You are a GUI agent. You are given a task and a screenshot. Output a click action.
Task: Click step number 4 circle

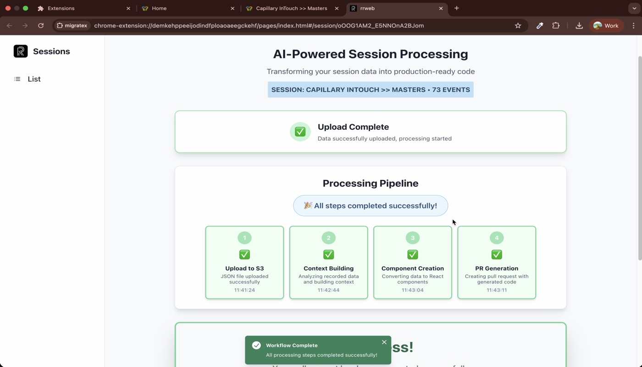click(497, 238)
